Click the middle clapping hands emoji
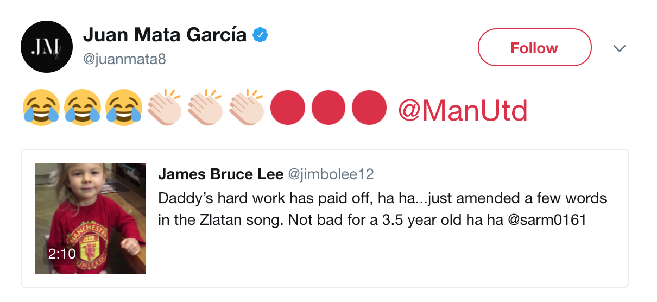Viewport: 657px width, 302px height. click(x=206, y=107)
